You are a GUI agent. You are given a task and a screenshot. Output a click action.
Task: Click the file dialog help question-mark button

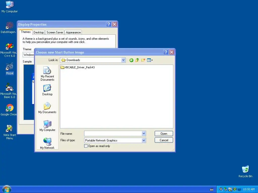[166, 52]
